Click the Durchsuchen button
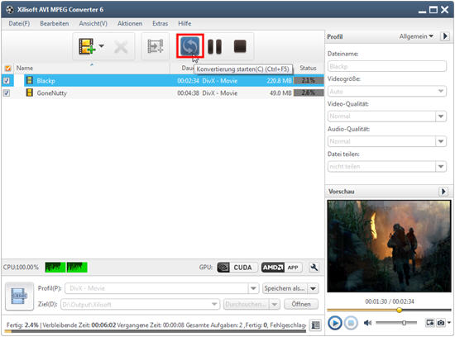This screenshot has width=455, height=337. [x=246, y=304]
